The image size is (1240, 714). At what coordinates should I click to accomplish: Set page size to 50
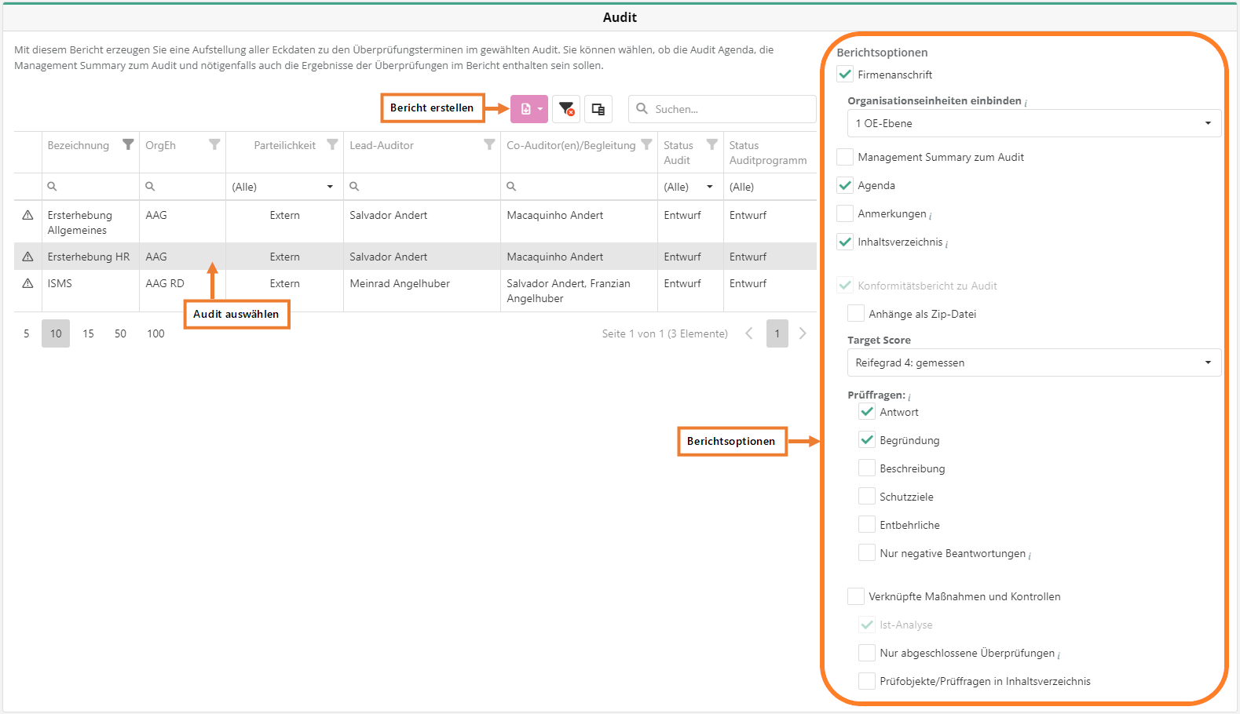[120, 333]
